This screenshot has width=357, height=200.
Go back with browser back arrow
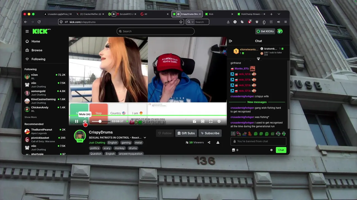(26, 22)
